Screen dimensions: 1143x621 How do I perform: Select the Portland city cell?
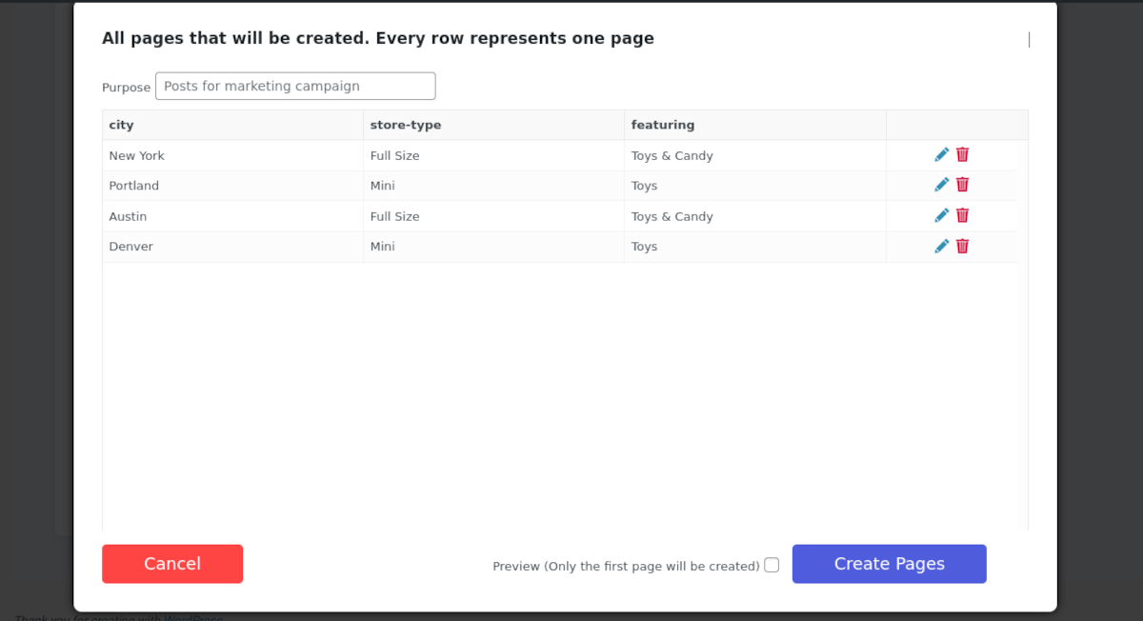pos(232,186)
